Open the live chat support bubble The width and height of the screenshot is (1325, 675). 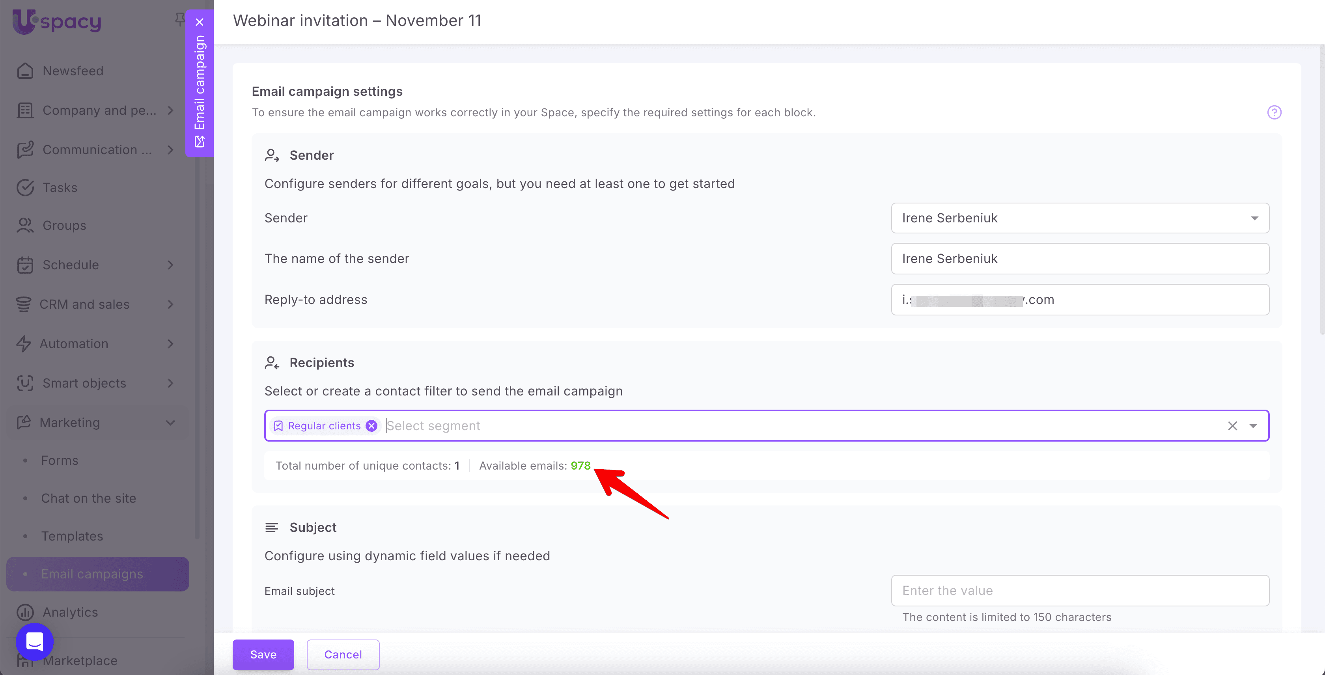point(34,641)
